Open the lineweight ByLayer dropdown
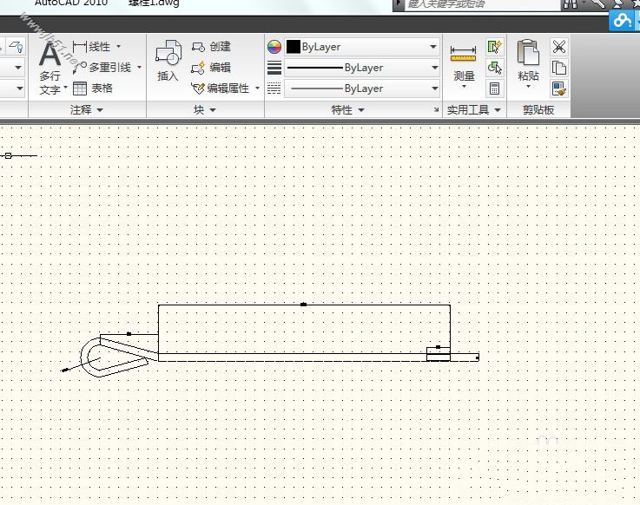Image resolution: width=640 pixels, height=505 pixels. coord(434,68)
